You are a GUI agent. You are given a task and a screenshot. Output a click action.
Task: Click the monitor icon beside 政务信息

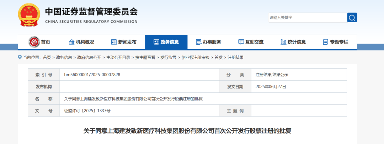click(x=156, y=42)
